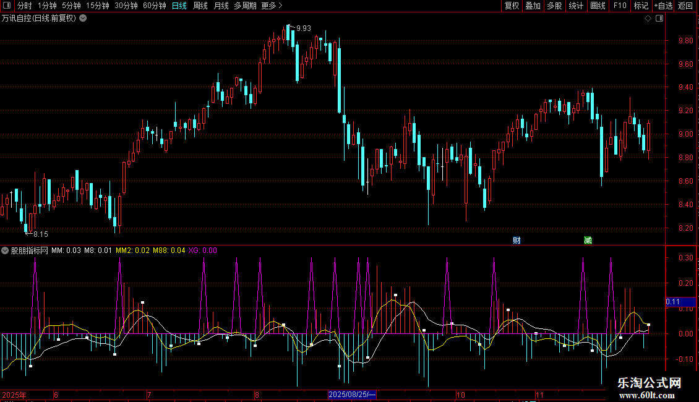Click the 叠加 overlay button

(x=533, y=6)
